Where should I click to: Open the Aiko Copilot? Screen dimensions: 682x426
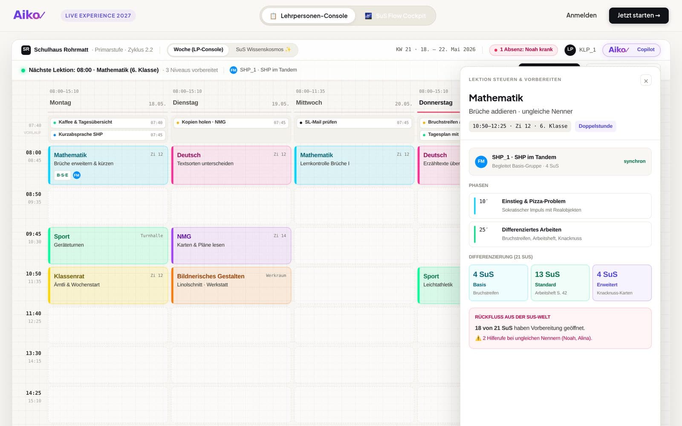tap(631, 50)
